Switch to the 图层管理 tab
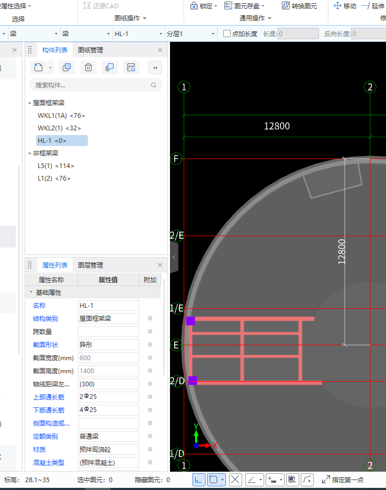The height and width of the screenshot is (490, 386). tap(90, 265)
